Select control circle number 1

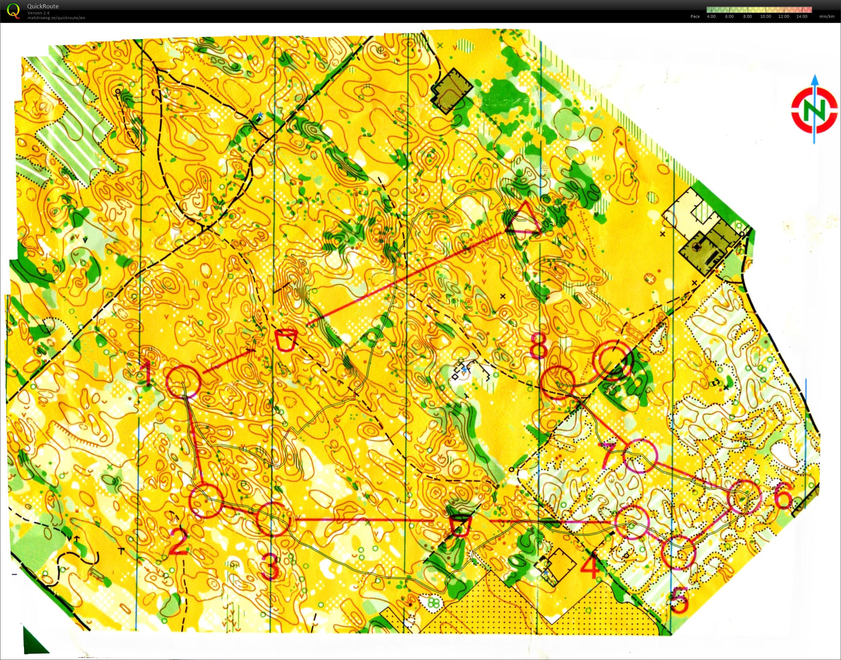(x=184, y=381)
